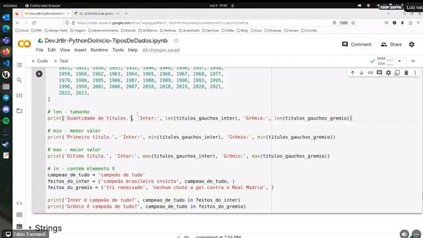This screenshot has height=238, width=423.
Task: Open the Finanças bookmark folder
Action: (273, 30)
